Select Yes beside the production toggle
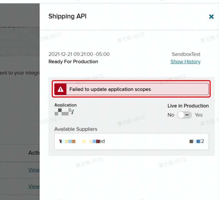Image resolution: width=219 pixels, height=200 pixels. point(198,115)
